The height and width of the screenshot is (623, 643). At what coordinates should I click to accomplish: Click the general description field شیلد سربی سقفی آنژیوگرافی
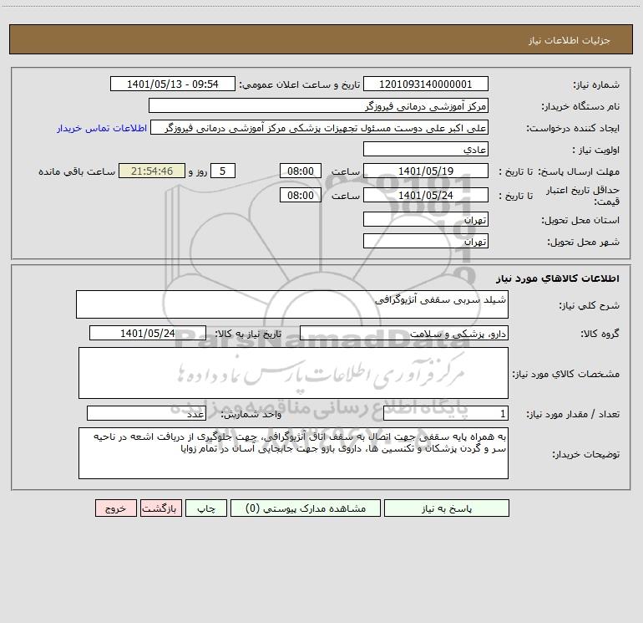click(292, 304)
